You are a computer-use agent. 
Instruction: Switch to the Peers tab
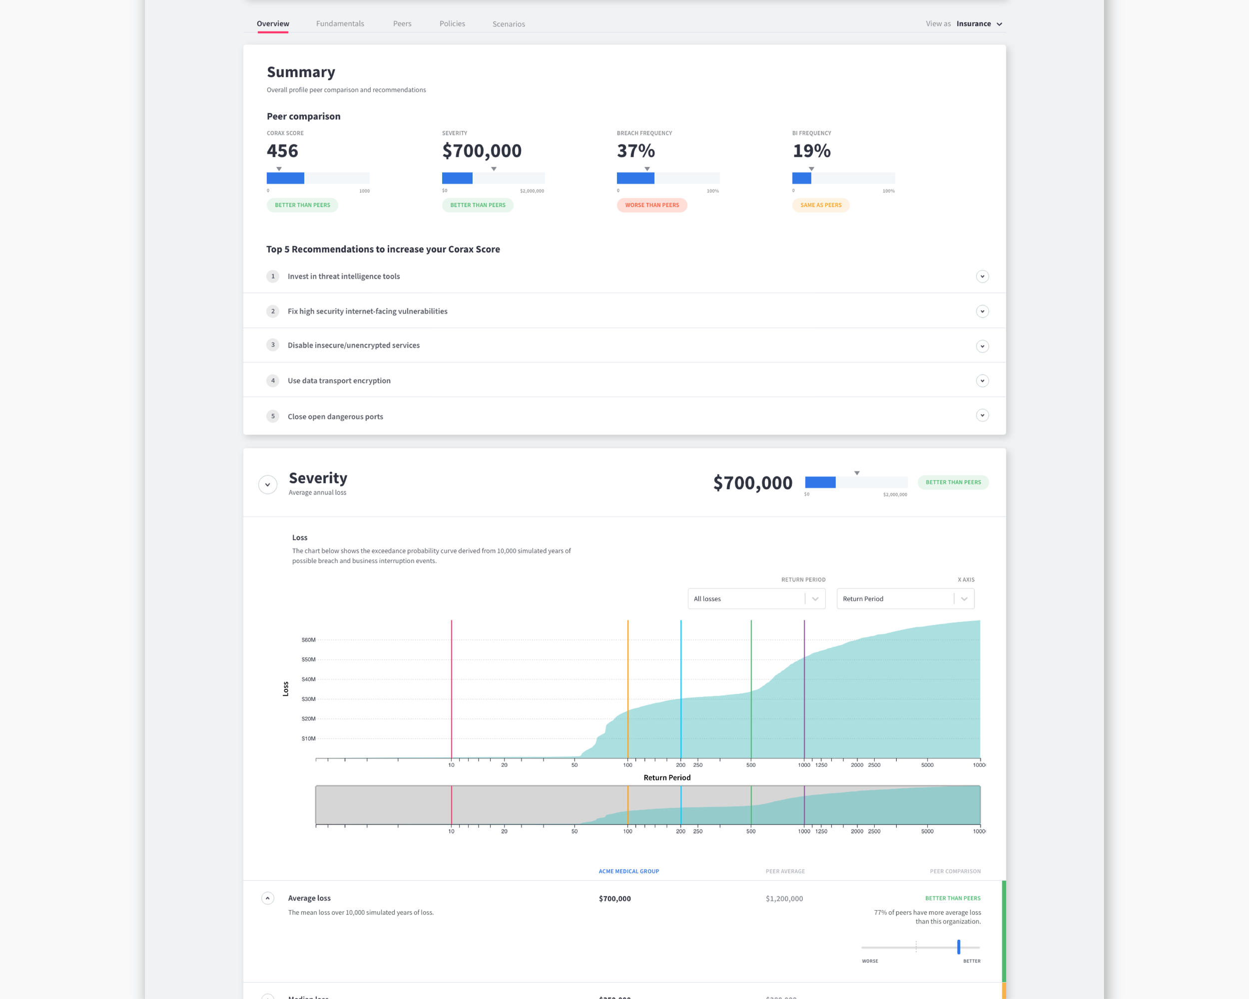[x=402, y=23]
